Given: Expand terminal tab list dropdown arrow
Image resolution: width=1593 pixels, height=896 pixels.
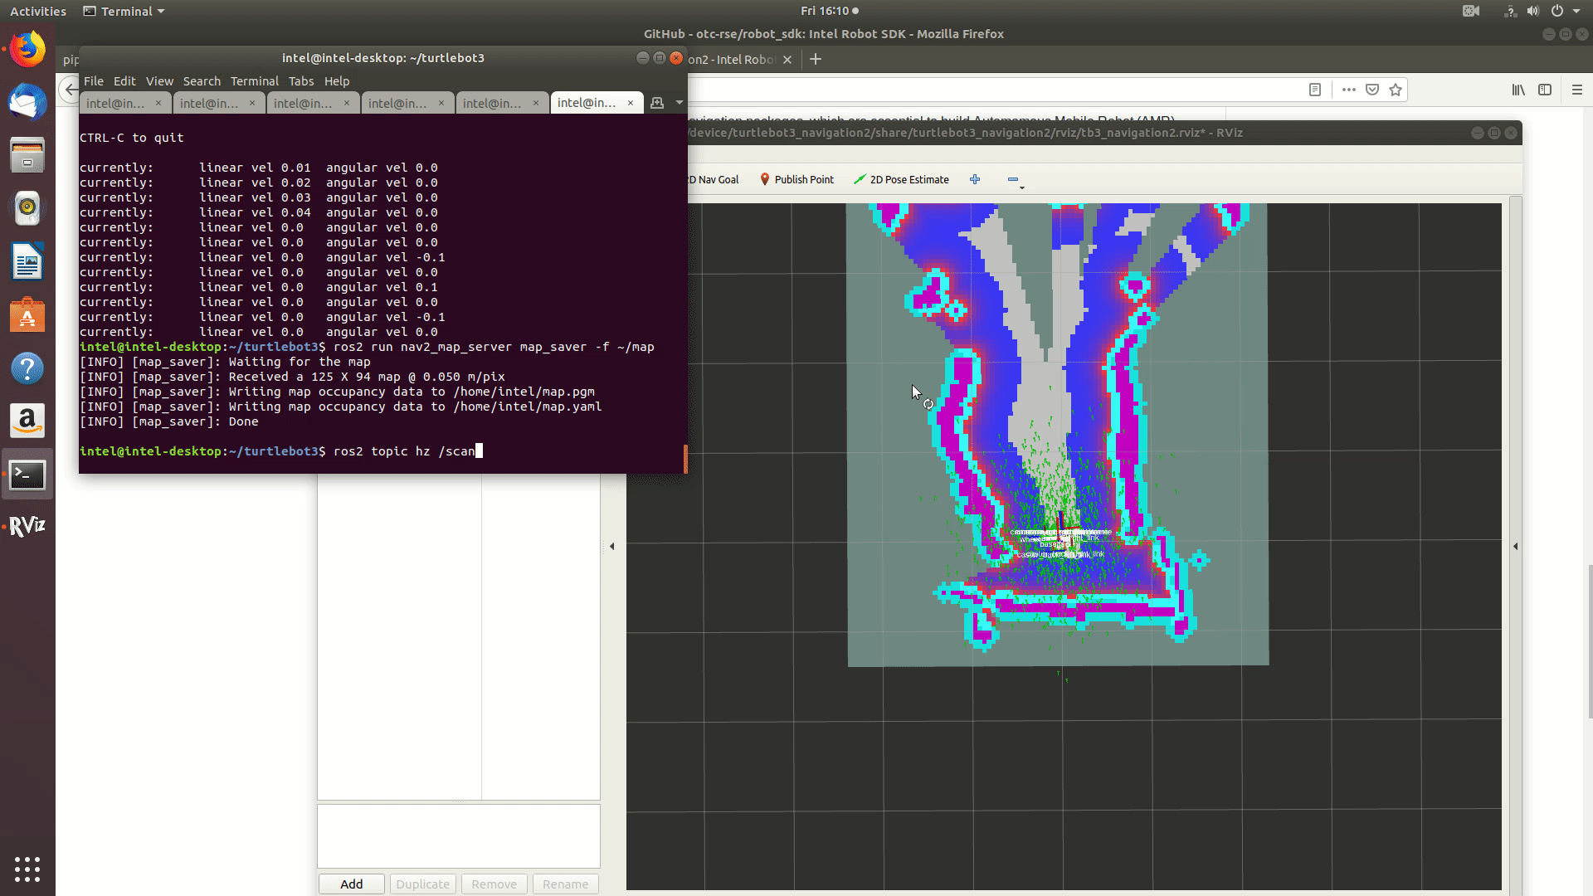Looking at the screenshot, I should [680, 103].
